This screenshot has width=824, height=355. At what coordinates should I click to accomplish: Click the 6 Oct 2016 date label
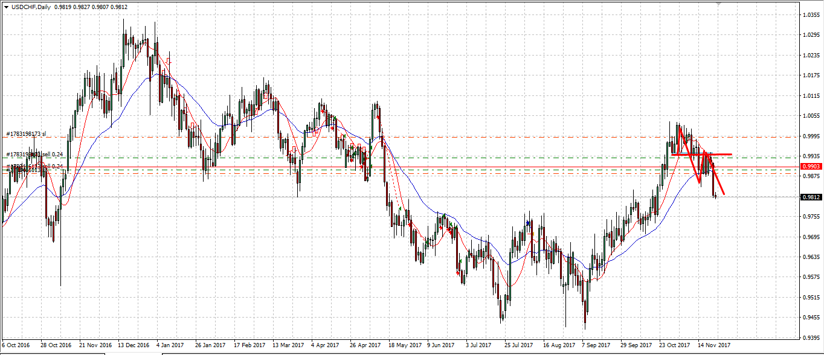pos(16,345)
